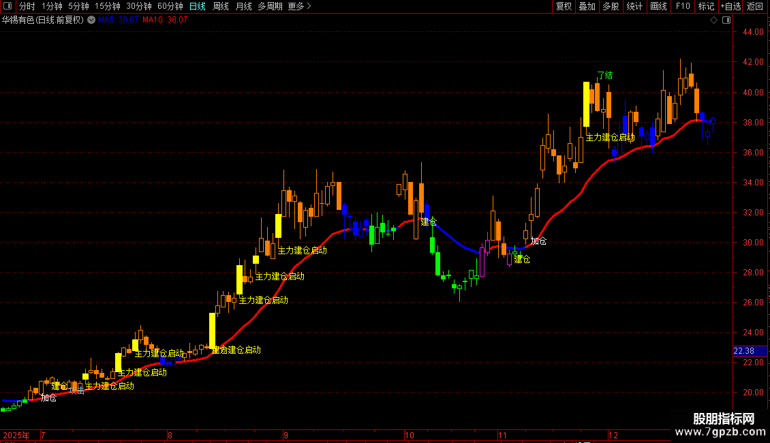Image resolution: width=770 pixels, height=443 pixels.
Task: Open 多股 multi-stock view
Action: click(611, 6)
